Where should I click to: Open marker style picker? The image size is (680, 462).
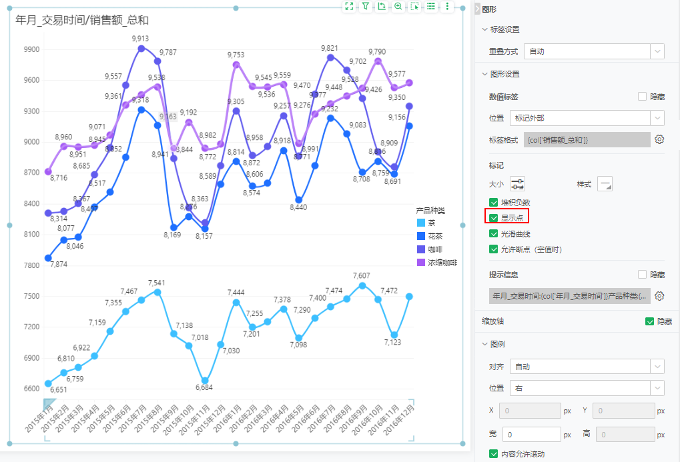click(x=605, y=184)
